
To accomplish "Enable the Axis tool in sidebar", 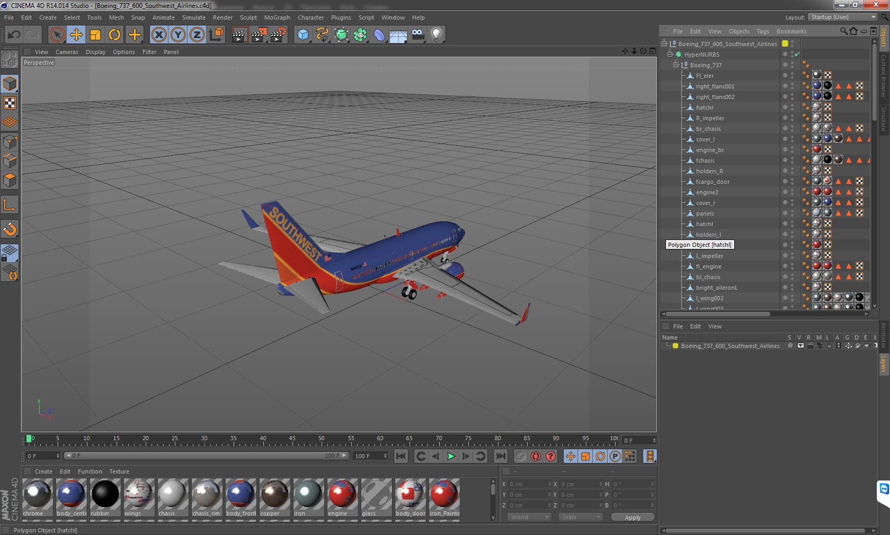I will point(10,204).
